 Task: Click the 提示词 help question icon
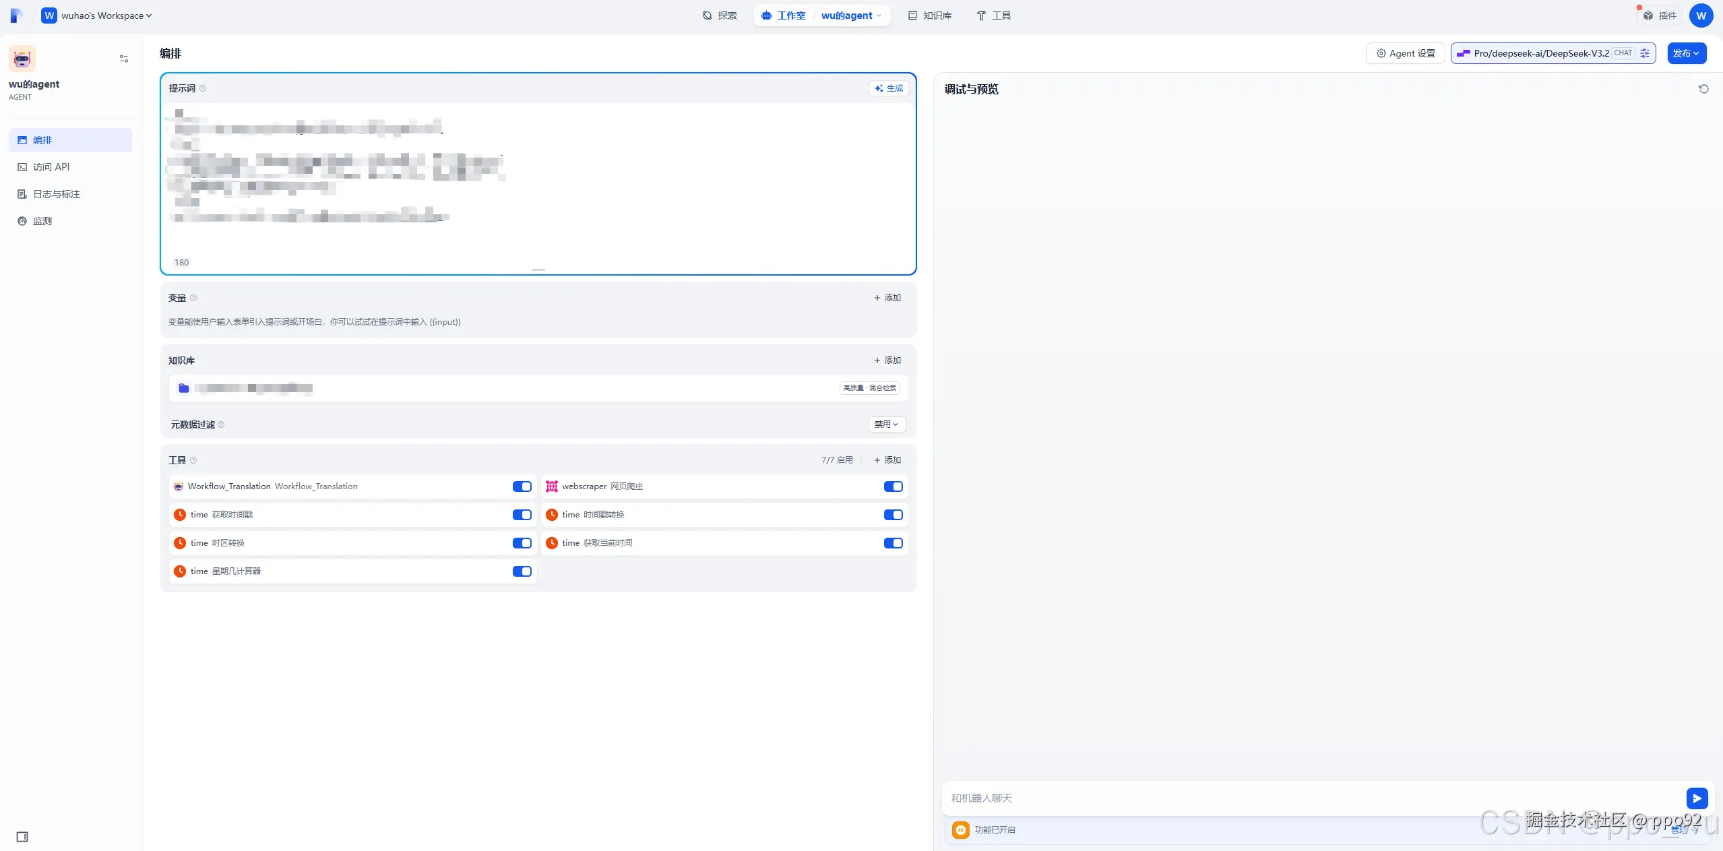[x=203, y=88]
